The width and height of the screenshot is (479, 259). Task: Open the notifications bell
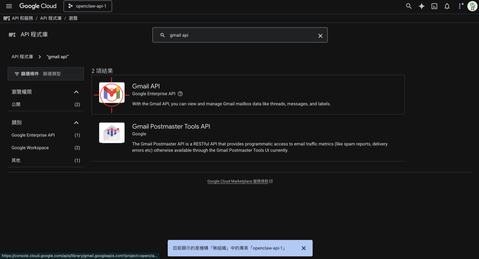coord(447,6)
